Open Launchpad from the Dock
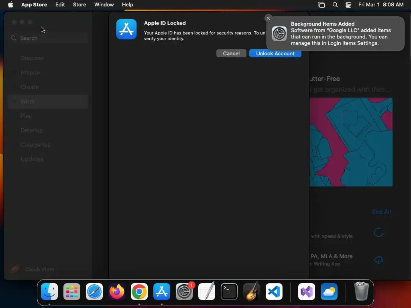Screen dimensions: 411x308 pos(72,292)
